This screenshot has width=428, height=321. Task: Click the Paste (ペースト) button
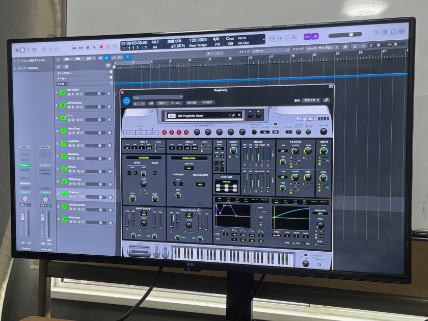point(175,103)
